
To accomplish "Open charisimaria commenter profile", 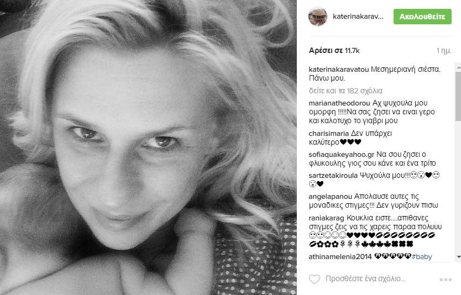I will (x=329, y=133).
